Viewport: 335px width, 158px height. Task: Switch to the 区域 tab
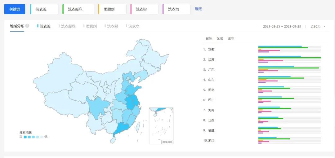tap(220, 38)
